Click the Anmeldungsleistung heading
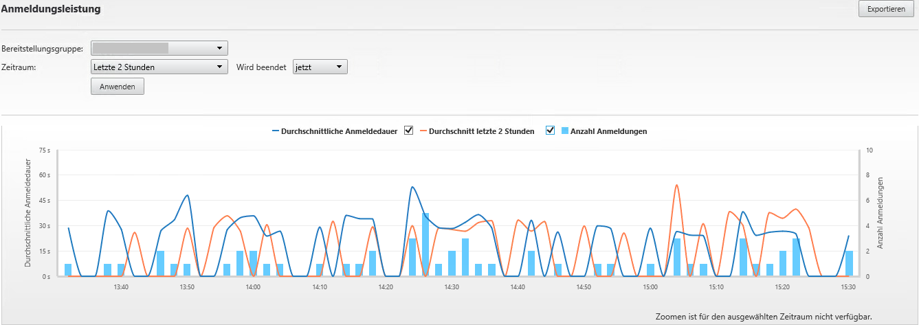This screenshot has width=919, height=325. point(51,10)
